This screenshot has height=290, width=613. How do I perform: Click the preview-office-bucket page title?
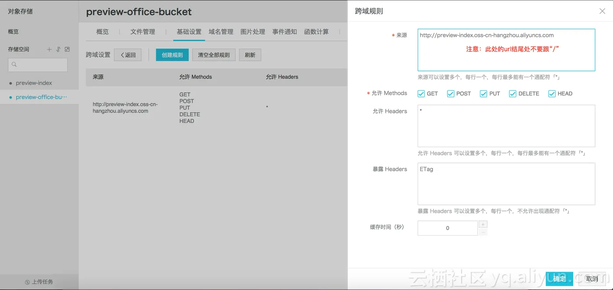point(139,12)
